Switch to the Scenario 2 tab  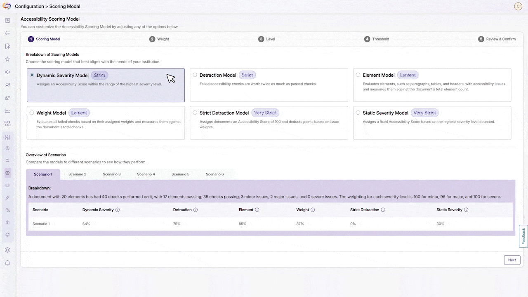77,174
